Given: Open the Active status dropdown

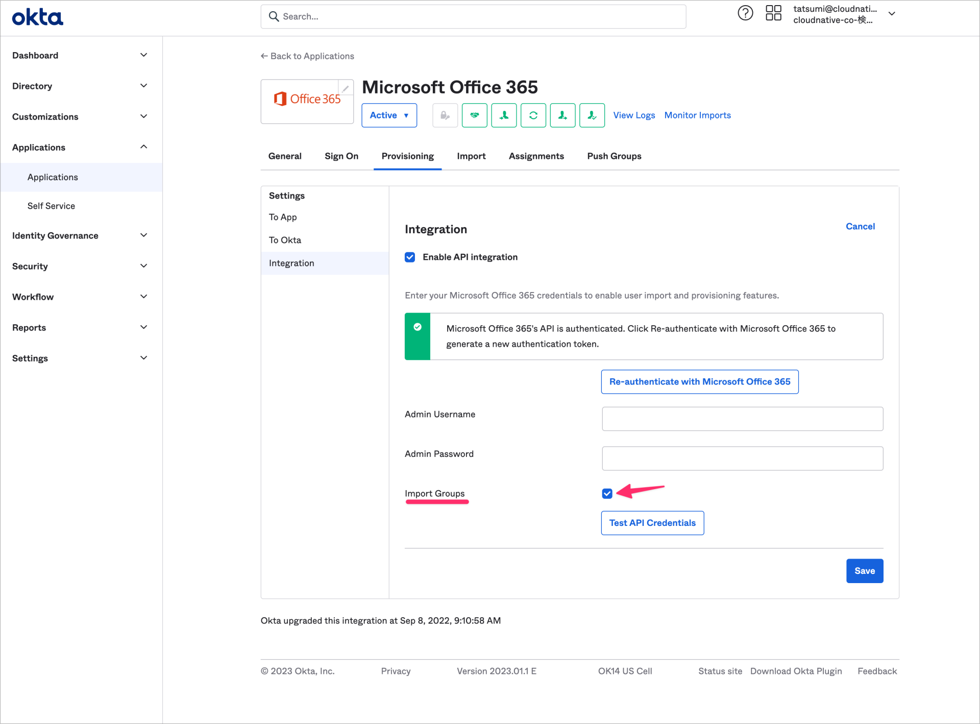Looking at the screenshot, I should point(389,115).
